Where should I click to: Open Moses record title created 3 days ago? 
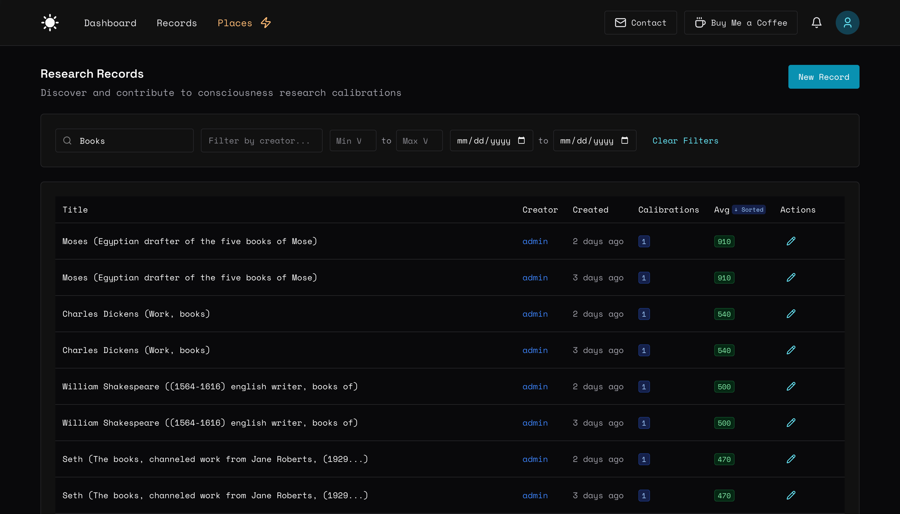tap(190, 277)
